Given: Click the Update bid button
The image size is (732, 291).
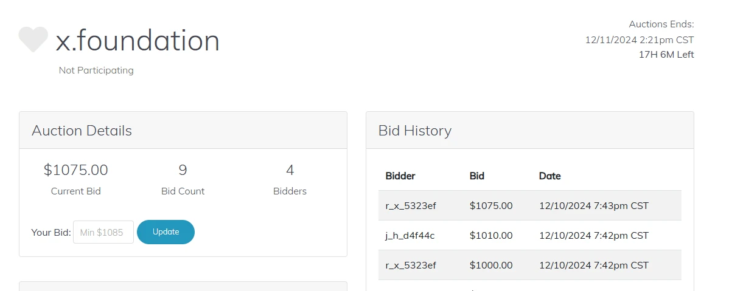Looking at the screenshot, I should coord(166,232).
